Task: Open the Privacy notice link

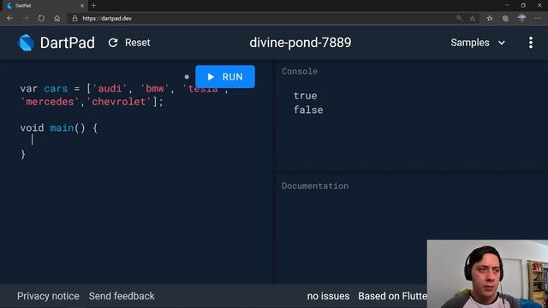Action: tap(48, 296)
